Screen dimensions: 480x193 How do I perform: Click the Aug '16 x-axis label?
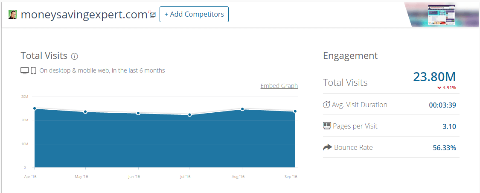[238, 177]
